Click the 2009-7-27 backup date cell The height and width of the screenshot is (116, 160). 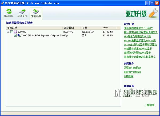click(69, 32)
